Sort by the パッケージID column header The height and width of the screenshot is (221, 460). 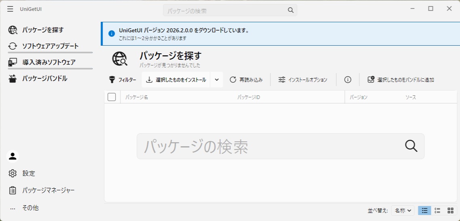[249, 97]
